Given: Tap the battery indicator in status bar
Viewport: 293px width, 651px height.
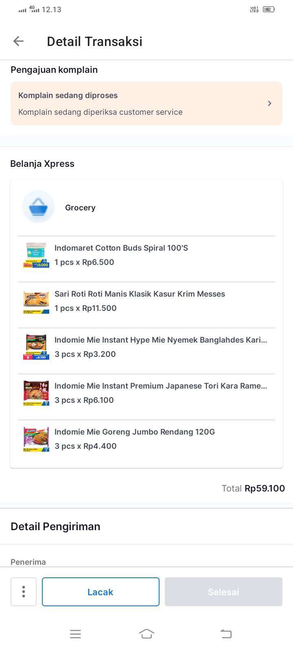Looking at the screenshot, I should 269,9.
